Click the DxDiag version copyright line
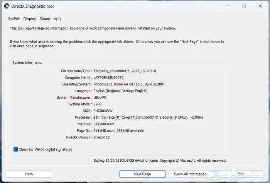270x183 pixels. coord(160,161)
